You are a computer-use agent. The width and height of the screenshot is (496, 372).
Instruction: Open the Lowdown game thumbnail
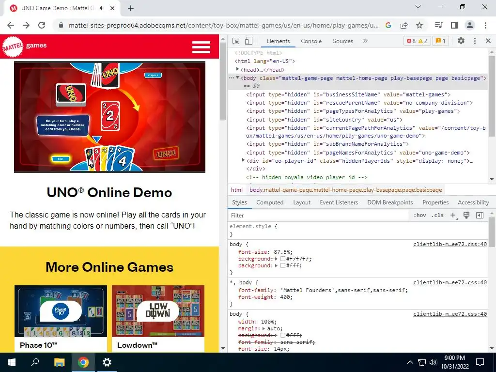tap(158, 311)
